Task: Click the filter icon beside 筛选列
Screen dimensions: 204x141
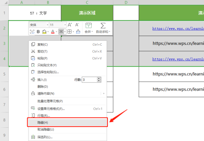Action: (33, 137)
